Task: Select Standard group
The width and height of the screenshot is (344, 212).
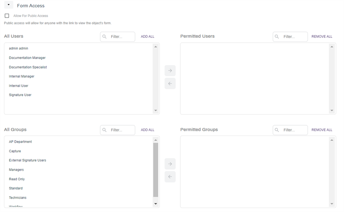Action: coord(16,188)
